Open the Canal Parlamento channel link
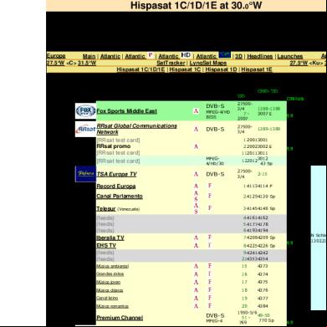 (120, 197)
